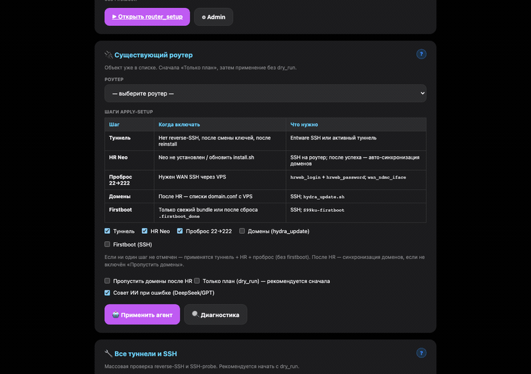The height and width of the screenshot is (374, 531).
Task: Click the Диагностика button
Action: pyautogui.click(x=215, y=314)
